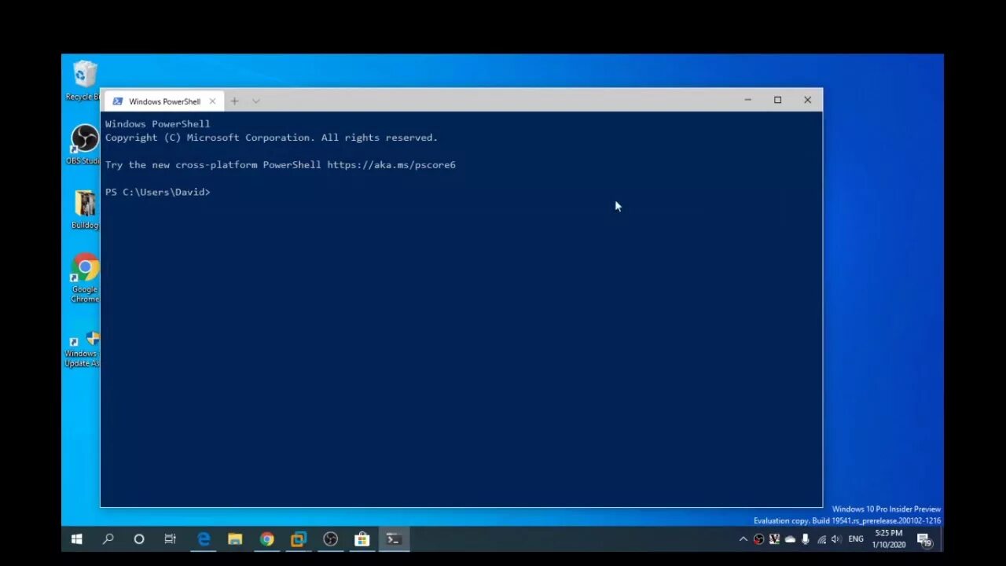Launch Google Chrome from taskbar
1006x566 pixels.
coord(266,539)
